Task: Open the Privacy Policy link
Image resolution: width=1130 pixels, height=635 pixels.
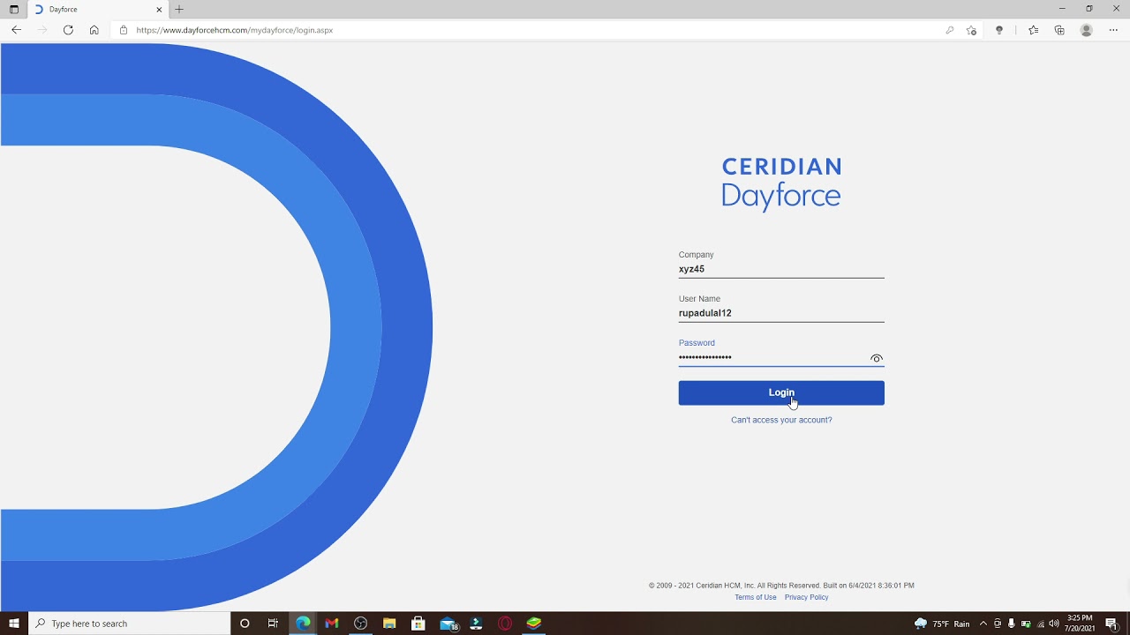Action: tap(806, 597)
